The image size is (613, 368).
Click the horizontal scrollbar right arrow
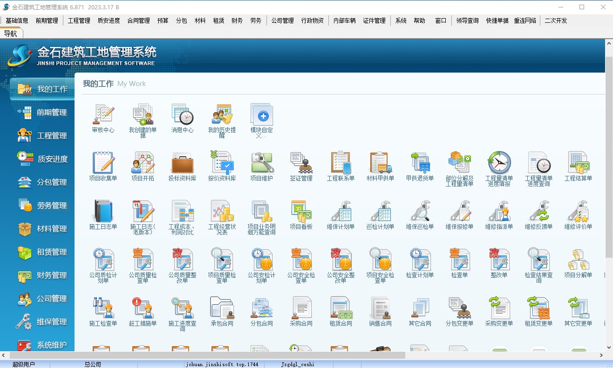(601, 355)
